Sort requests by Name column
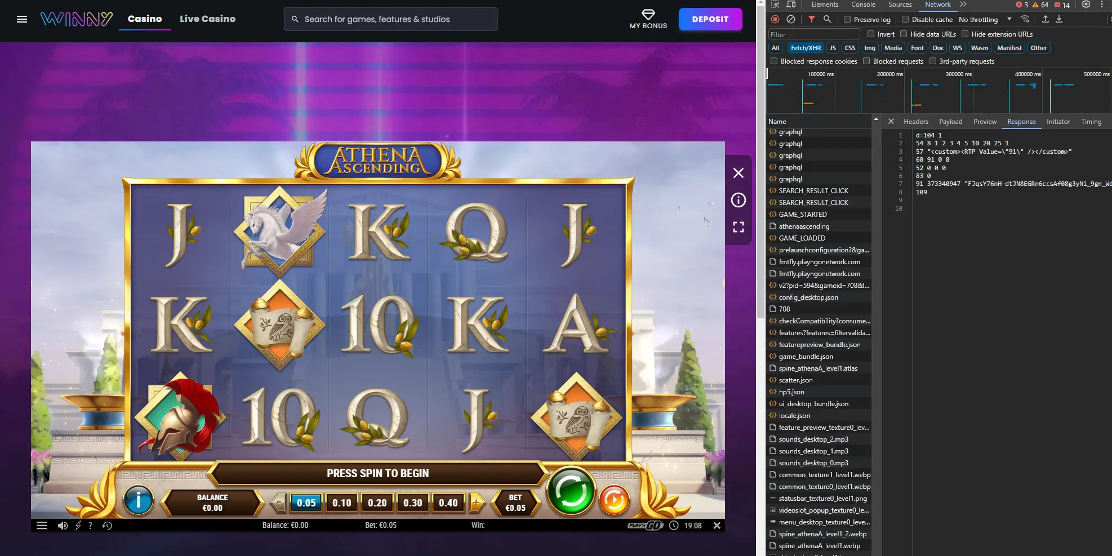Viewport: 1112px width, 556px height. (777, 122)
